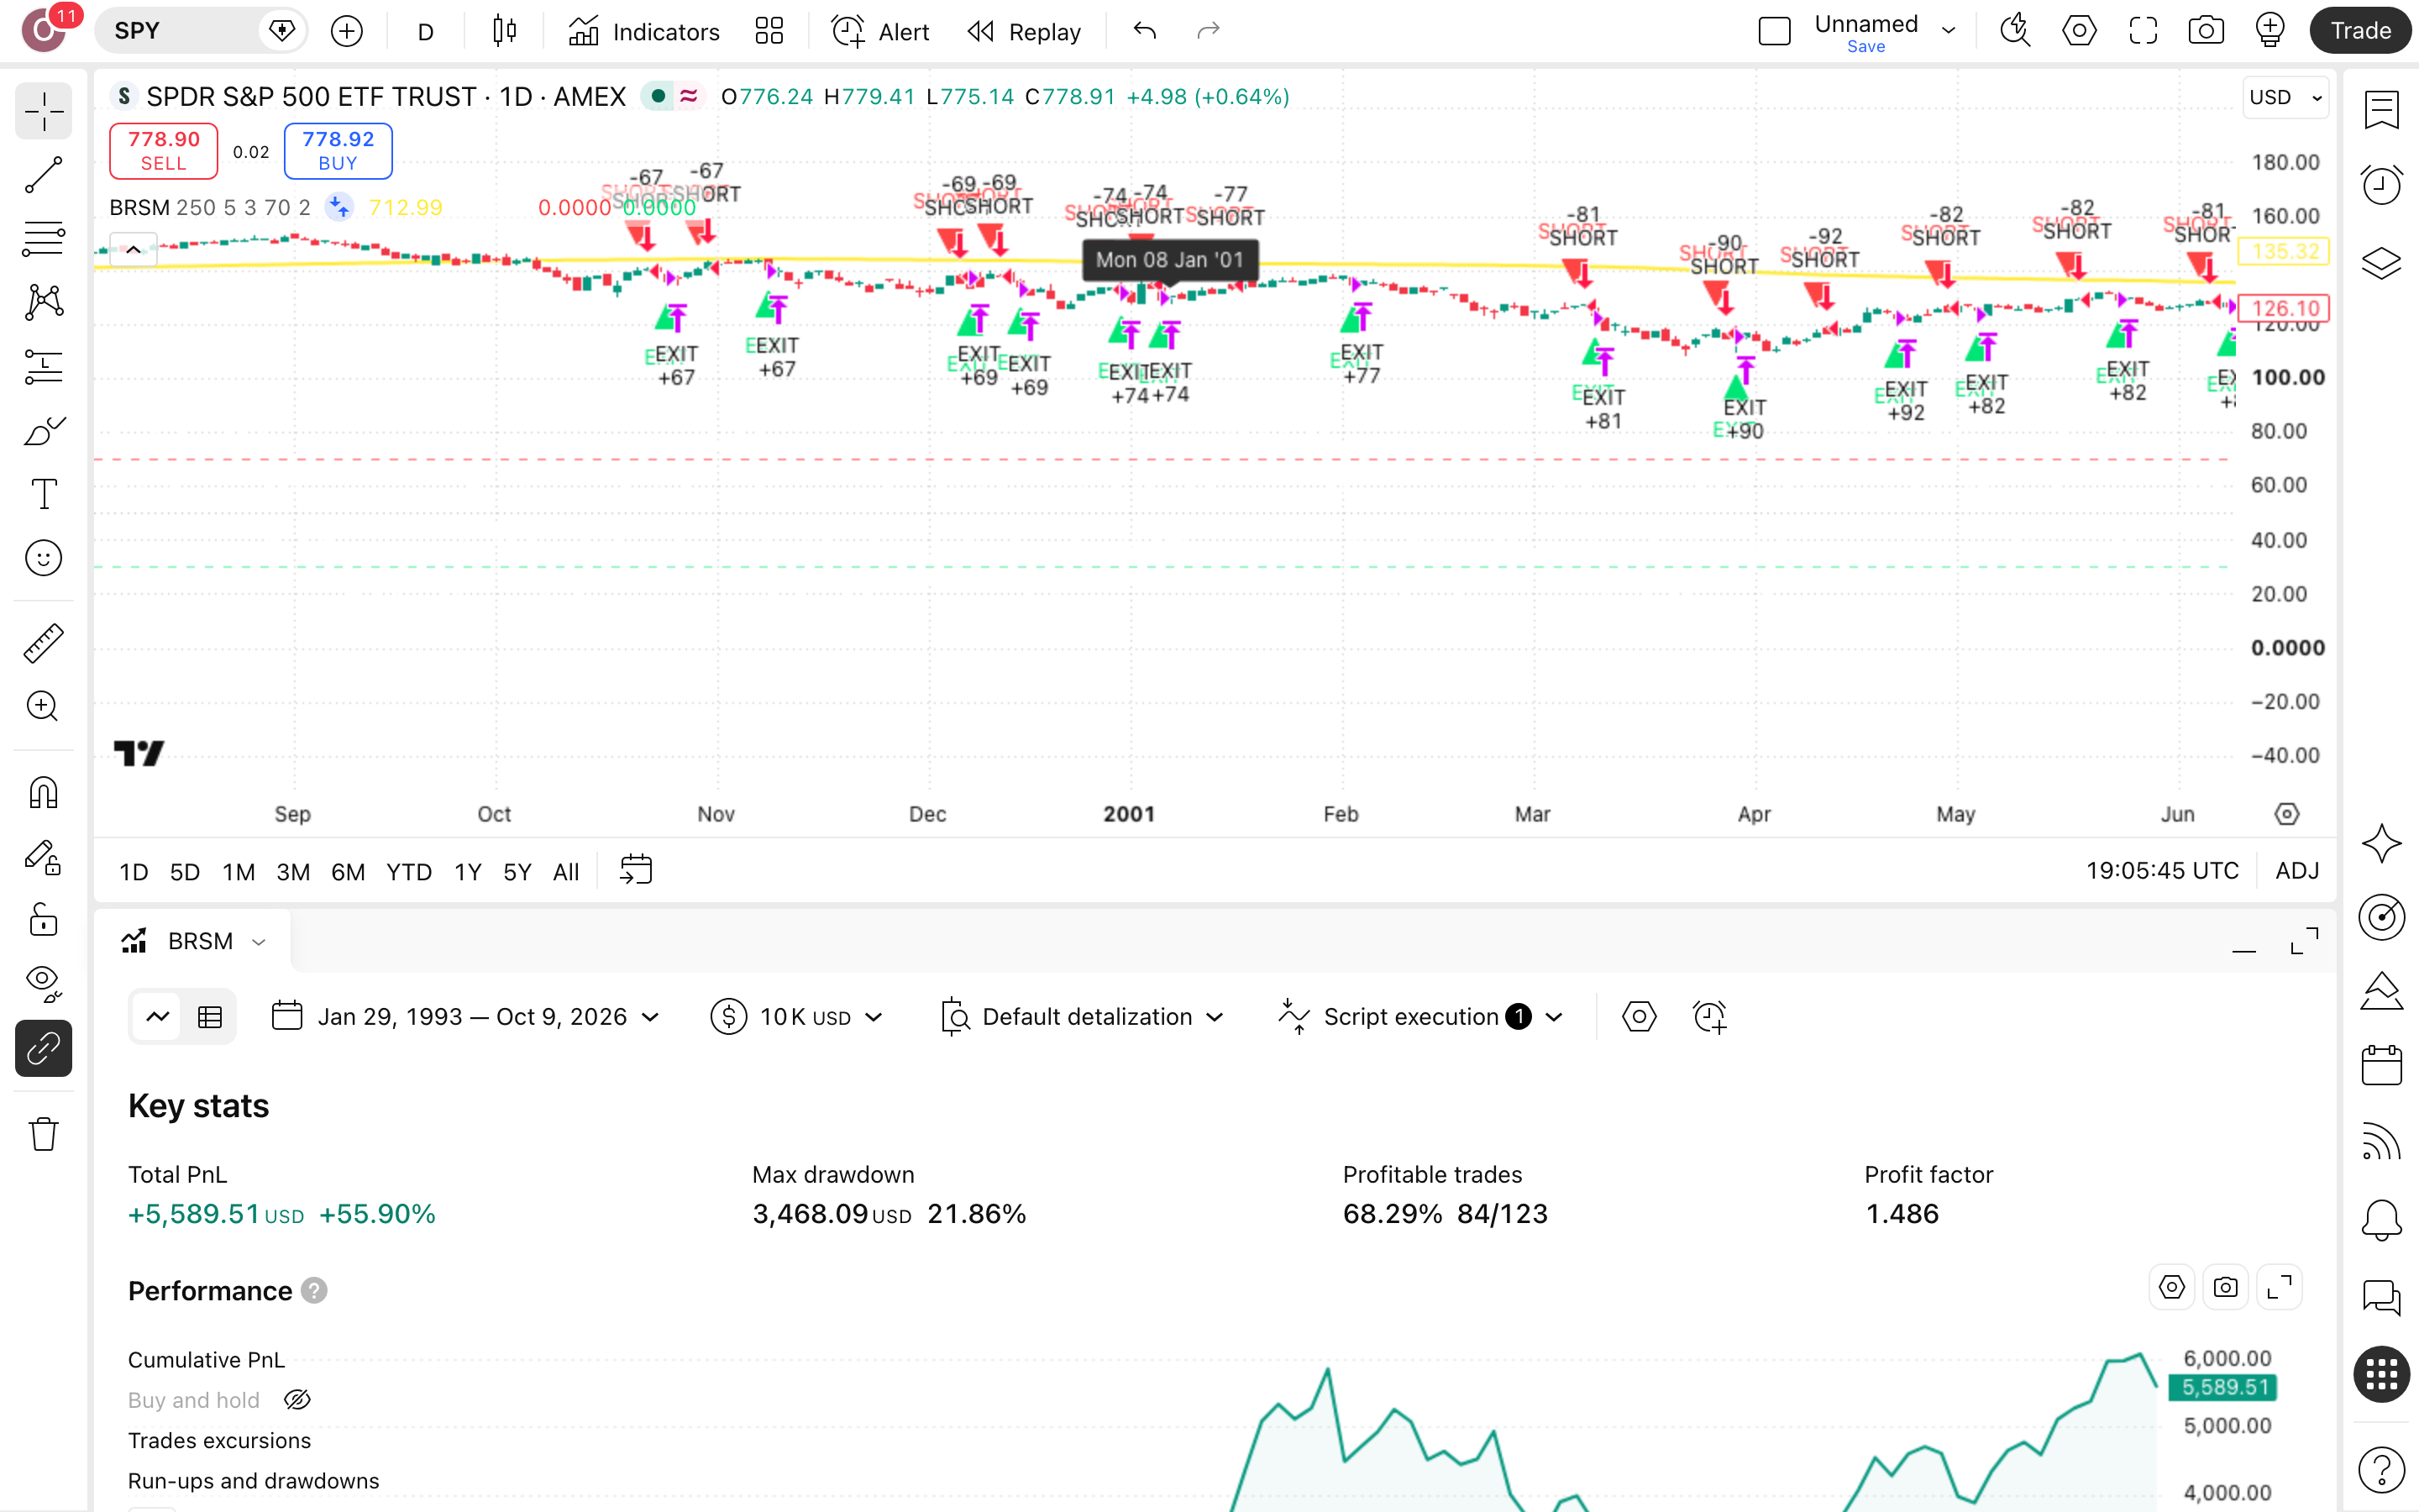This screenshot has height=1512, width=2419.
Task: Activate the zoom-in tool
Action: point(43,707)
